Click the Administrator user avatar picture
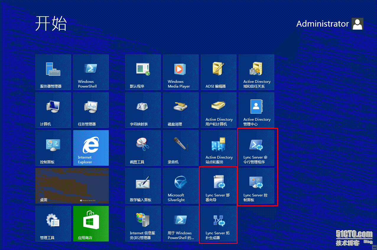This screenshot has width=377, height=250. click(357, 24)
